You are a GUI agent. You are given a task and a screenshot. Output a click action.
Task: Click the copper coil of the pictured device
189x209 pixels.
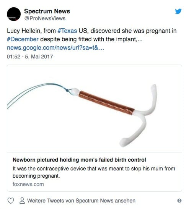tap(106, 103)
